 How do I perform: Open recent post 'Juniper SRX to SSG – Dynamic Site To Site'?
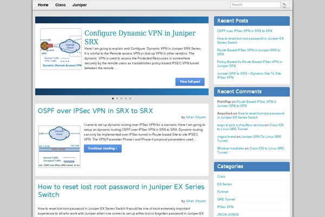[249, 75]
